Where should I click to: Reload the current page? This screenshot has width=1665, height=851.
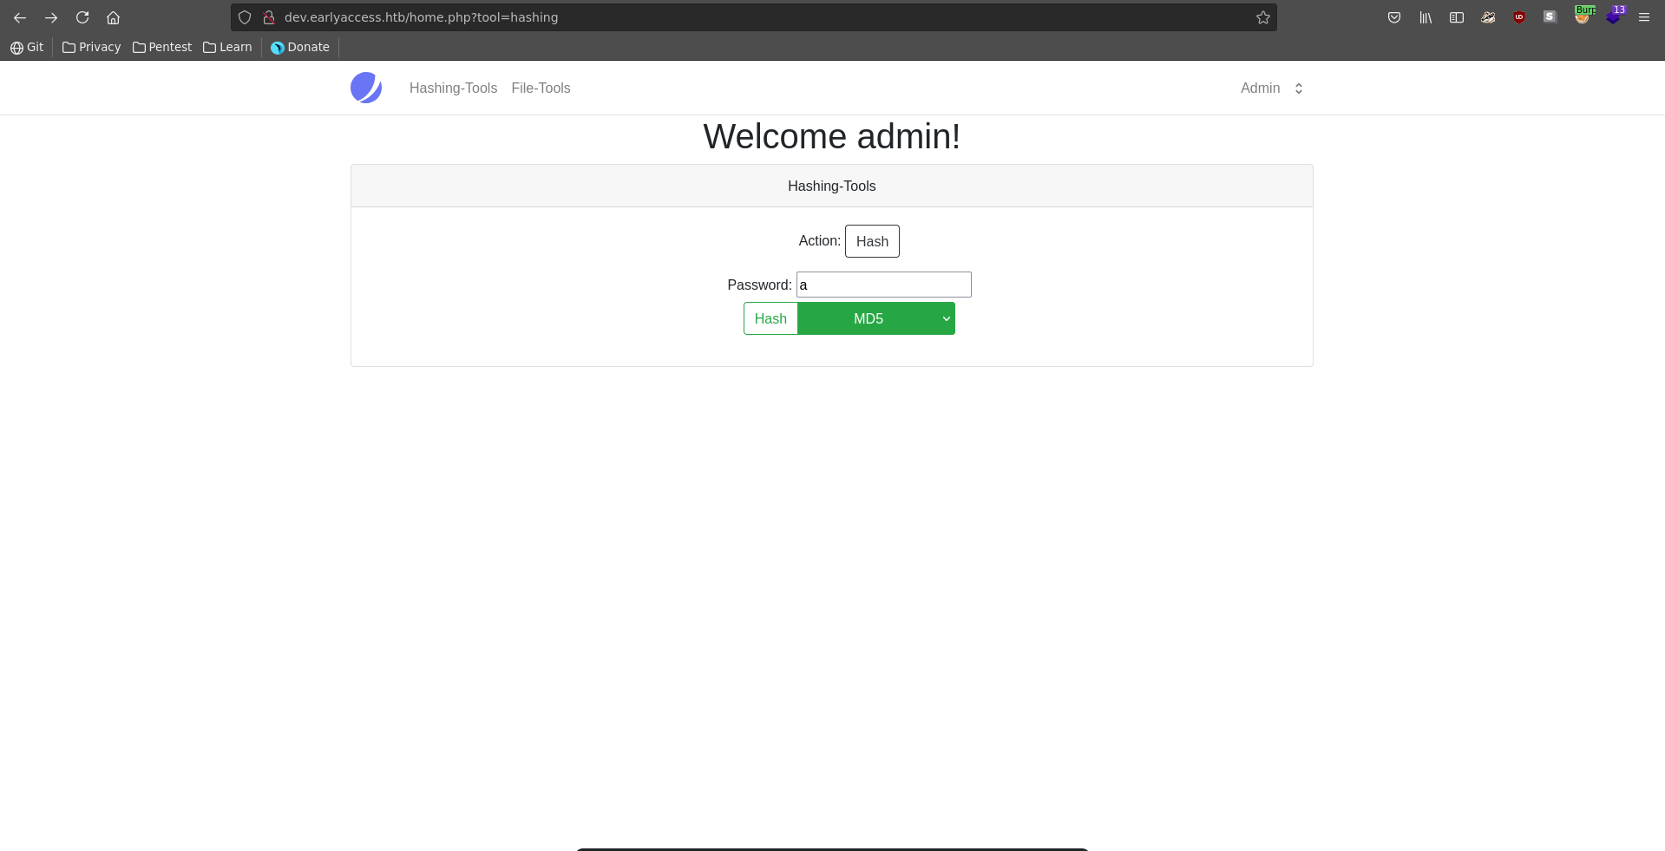[x=82, y=17]
